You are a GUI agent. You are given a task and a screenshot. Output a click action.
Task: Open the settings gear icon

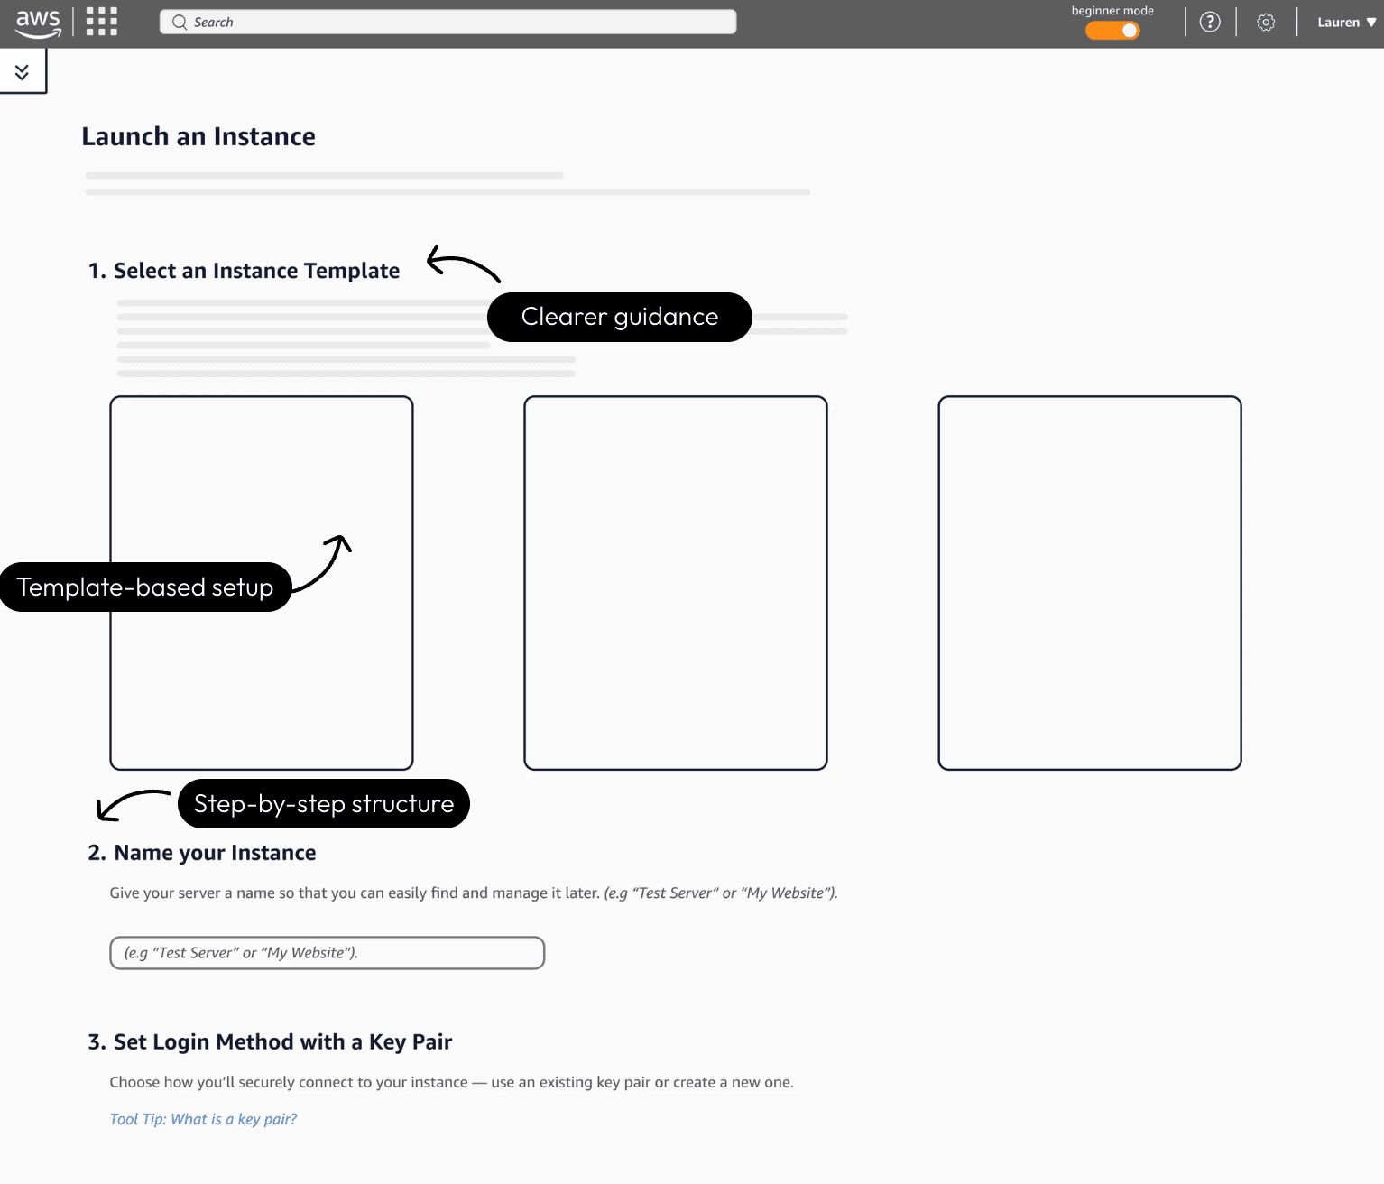click(x=1266, y=23)
